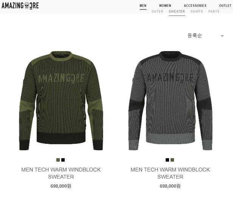This screenshot has height=204, width=233.
Task: Open the WOMEN menu
Action: [x=165, y=6]
